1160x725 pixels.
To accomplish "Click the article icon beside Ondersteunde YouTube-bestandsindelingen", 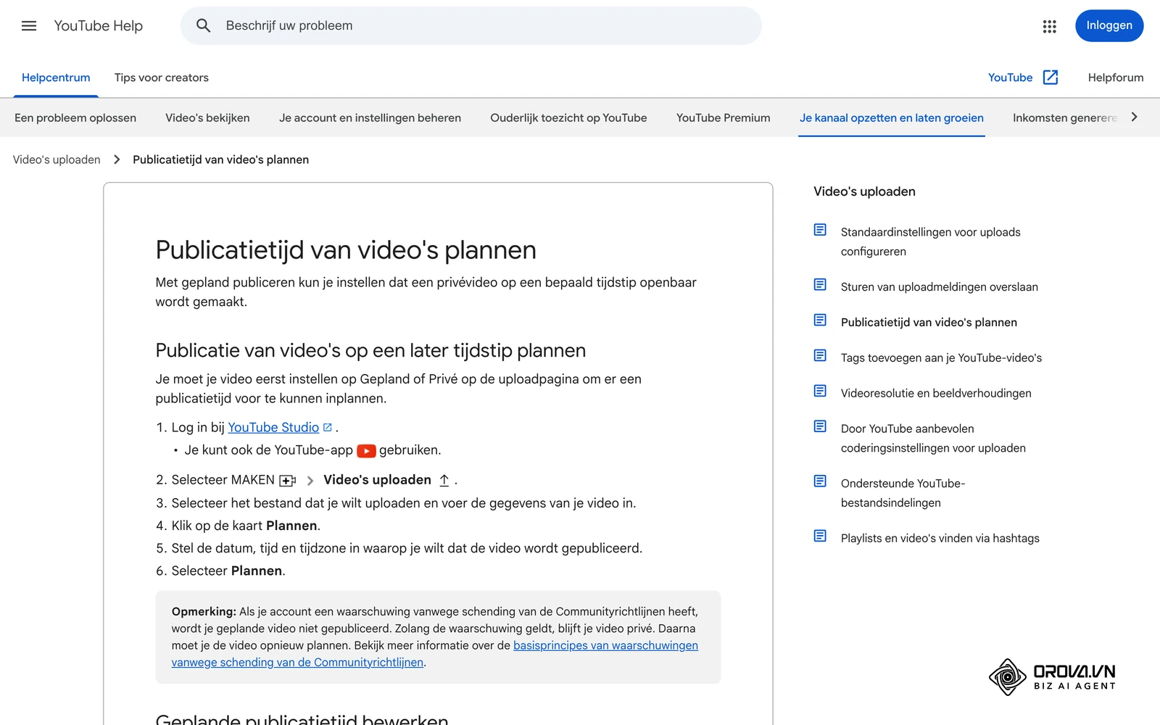I will pos(820,481).
